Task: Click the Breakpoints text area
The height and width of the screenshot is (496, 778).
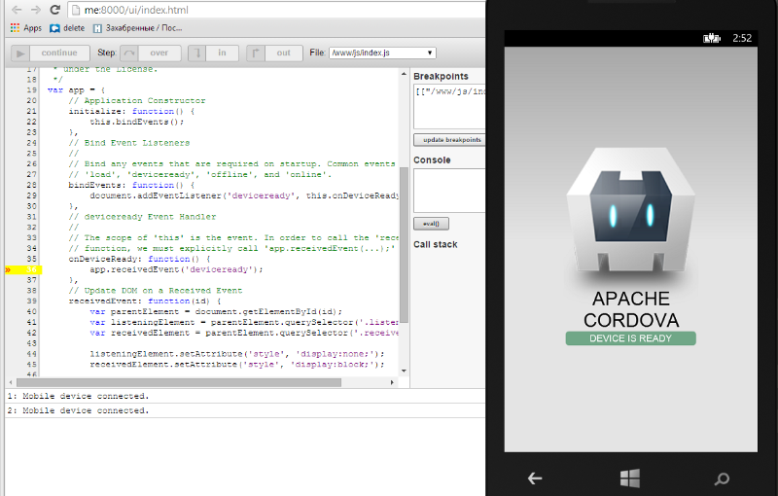Action: tap(449, 107)
